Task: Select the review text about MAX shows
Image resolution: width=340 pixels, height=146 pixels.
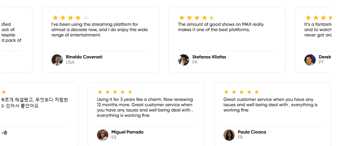Action: 221,27
